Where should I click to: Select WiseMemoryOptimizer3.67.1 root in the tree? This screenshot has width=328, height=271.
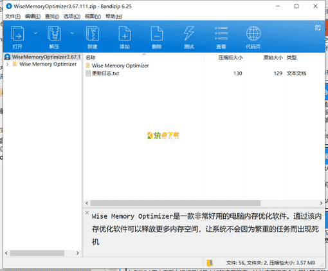46,57
